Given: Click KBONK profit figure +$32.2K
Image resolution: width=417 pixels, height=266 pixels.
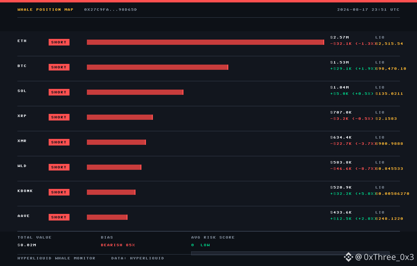Looking at the screenshot, I should [341, 194].
